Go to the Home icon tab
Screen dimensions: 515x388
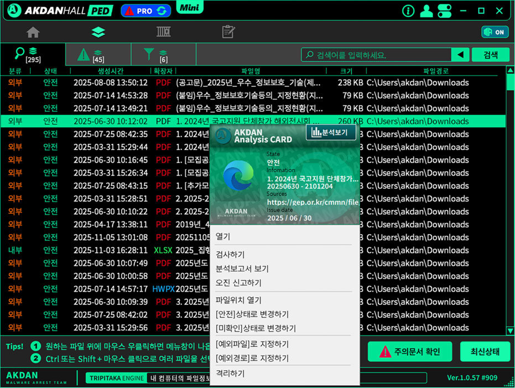point(33,32)
